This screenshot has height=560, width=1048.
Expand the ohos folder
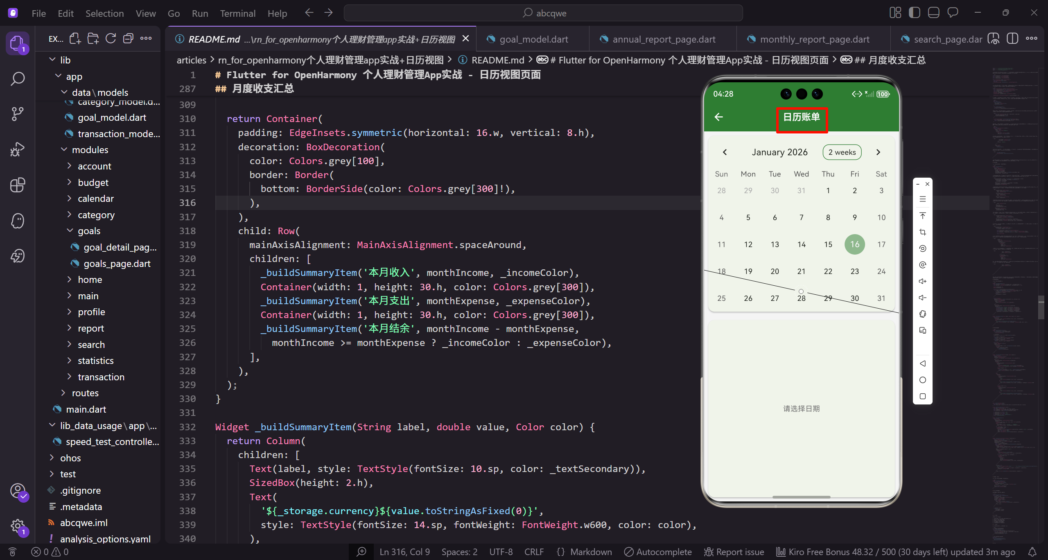[70, 458]
